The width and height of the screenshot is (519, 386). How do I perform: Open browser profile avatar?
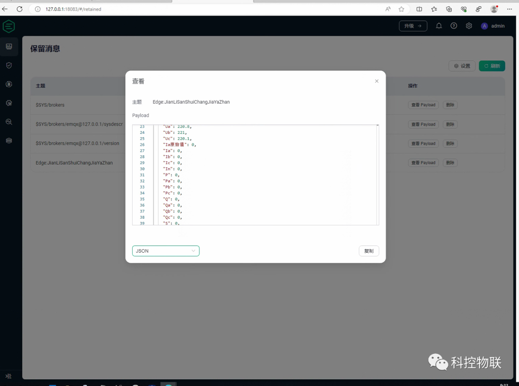(494, 9)
